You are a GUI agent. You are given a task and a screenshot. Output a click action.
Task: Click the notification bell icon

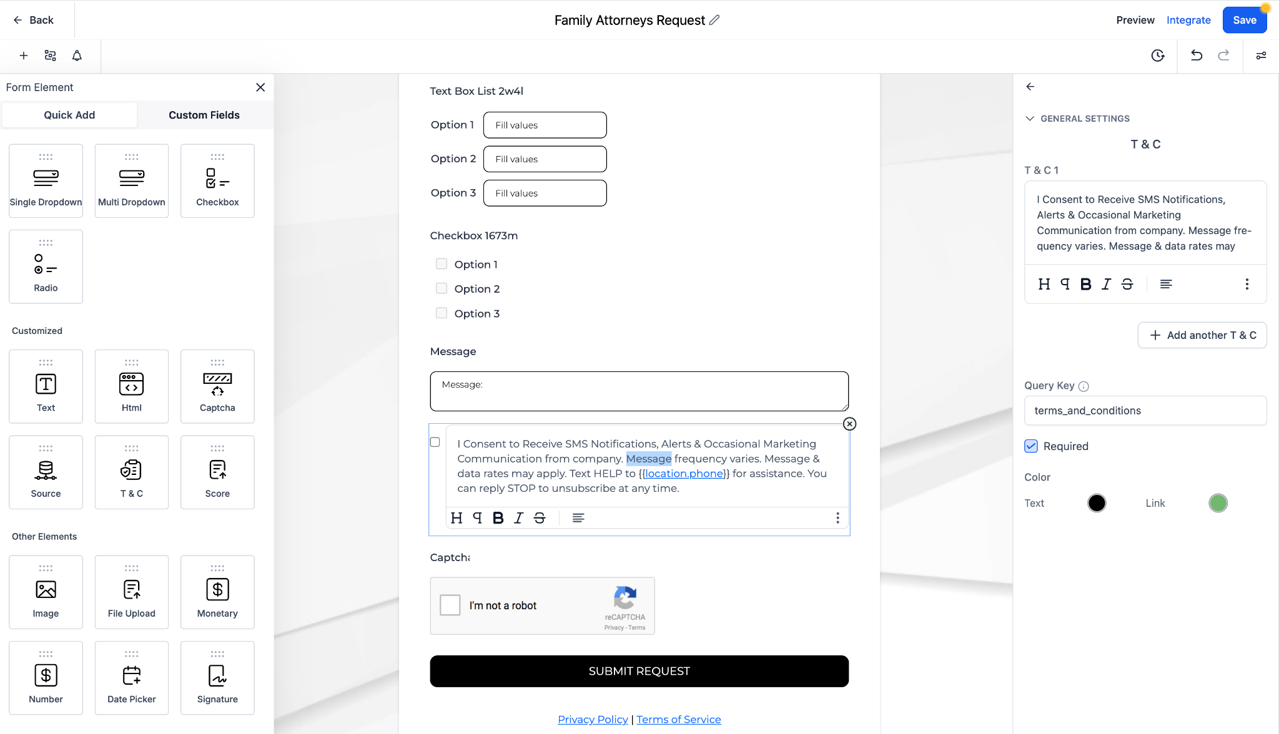coord(77,56)
